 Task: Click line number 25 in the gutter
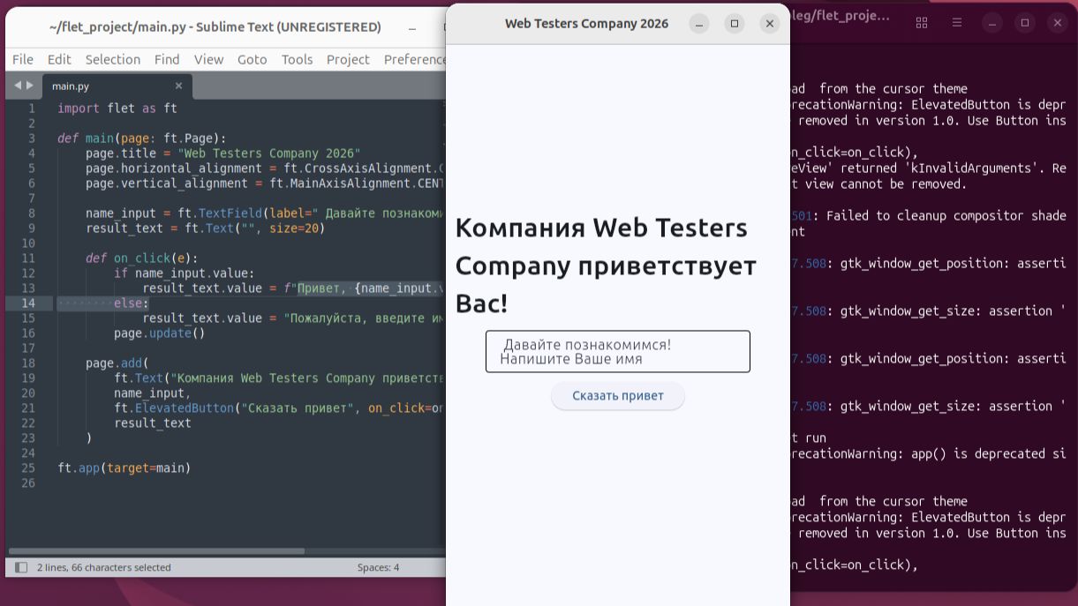pyautogui.click(x=29, y=468)
